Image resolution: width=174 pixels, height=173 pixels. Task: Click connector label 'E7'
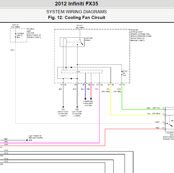tap(124, 85)
